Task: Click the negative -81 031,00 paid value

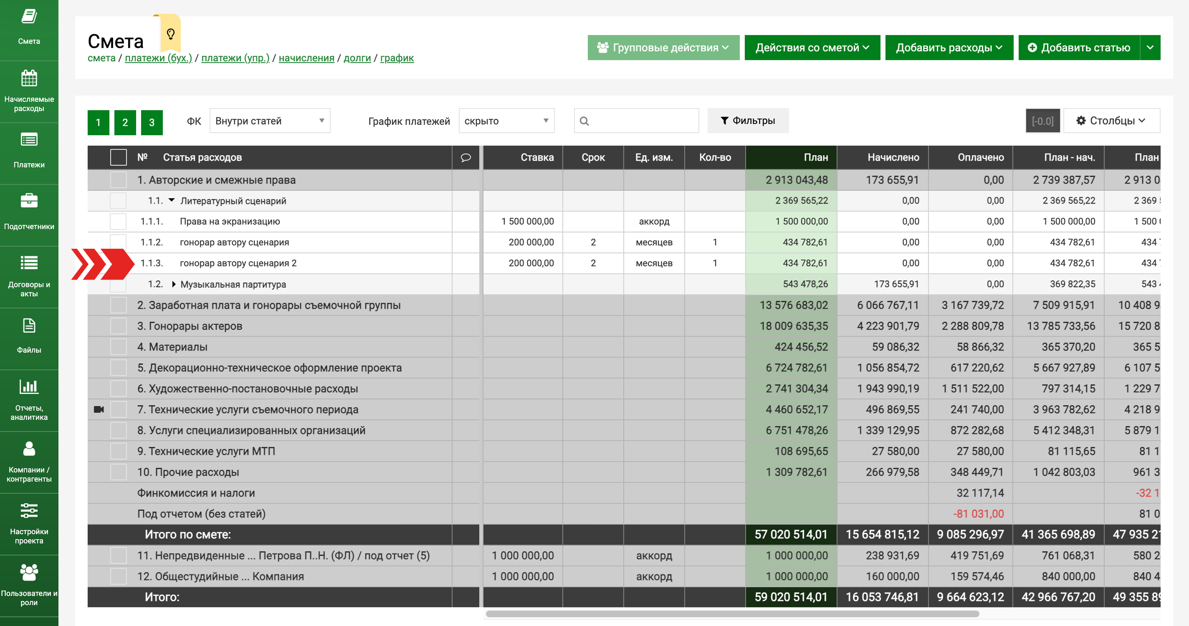Action: pos(979,513)
